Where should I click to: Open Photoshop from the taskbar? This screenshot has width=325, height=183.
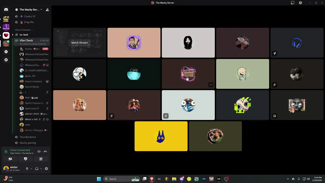tap(204, 179)
